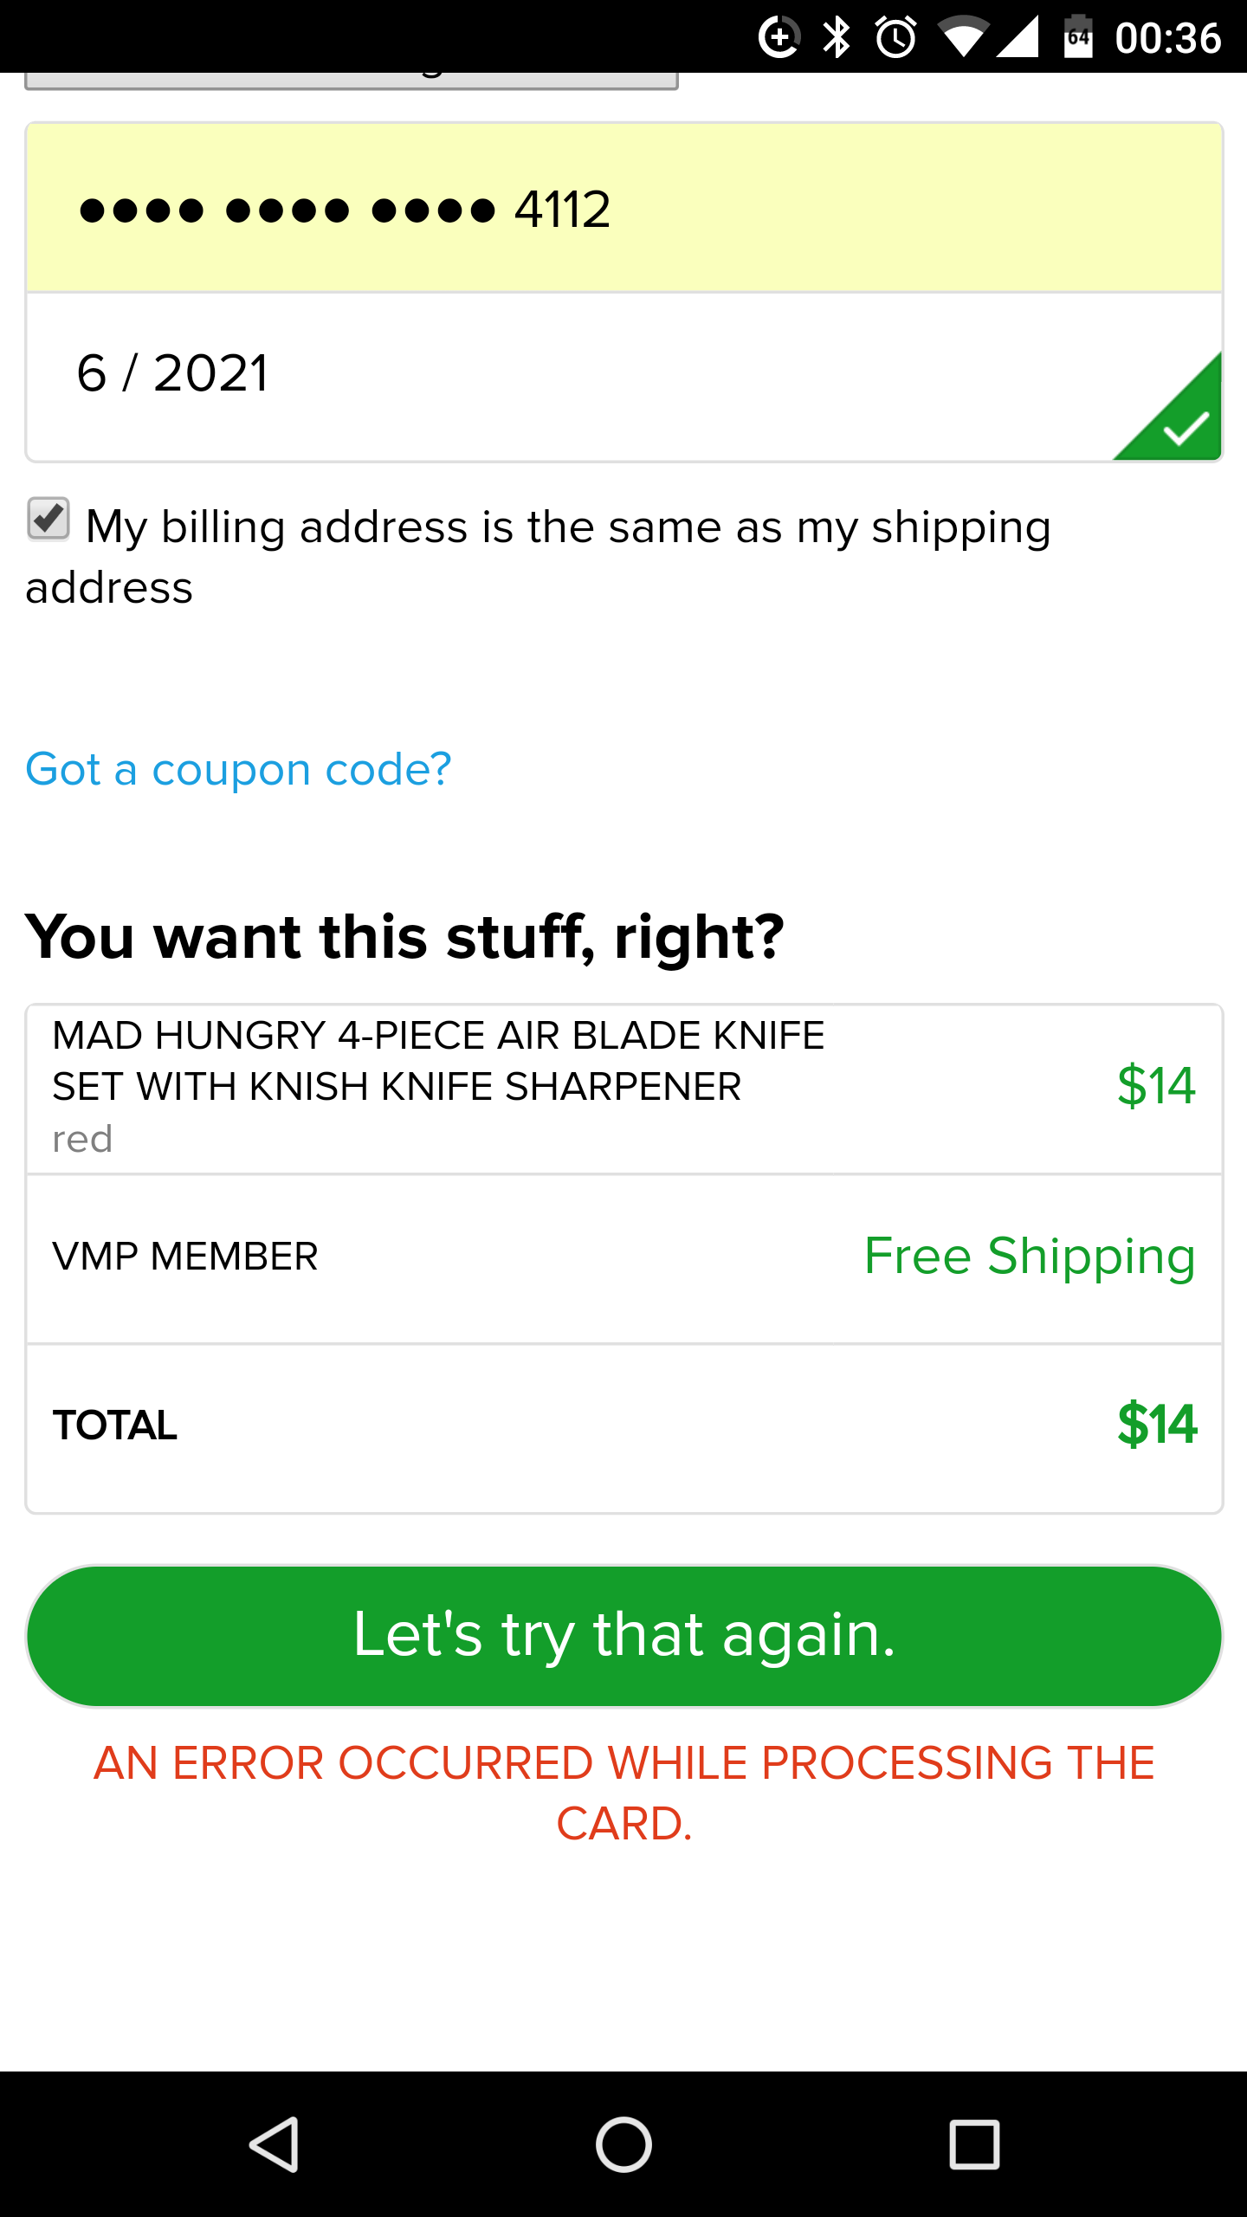
Task: Tap the data saver status icon
Action: click(x=779, y=37)
